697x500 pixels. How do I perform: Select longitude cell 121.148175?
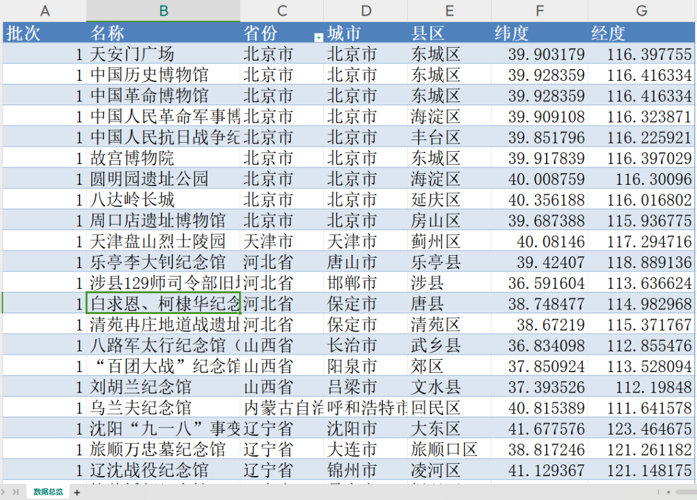[x=641, y=470]
